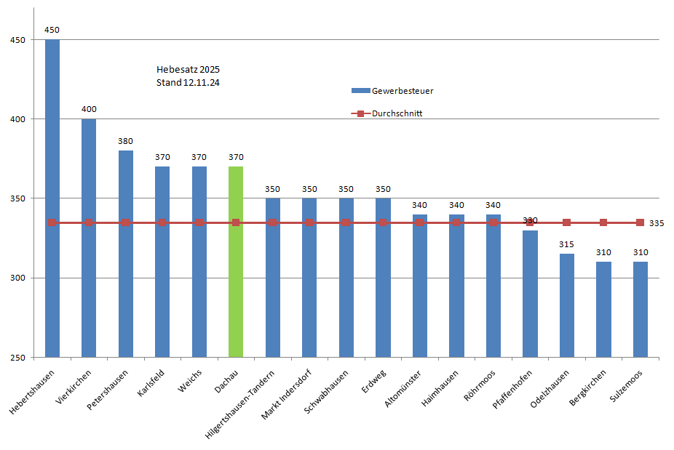
Task: Select the green Dachau bar
Action: (236, 291)
